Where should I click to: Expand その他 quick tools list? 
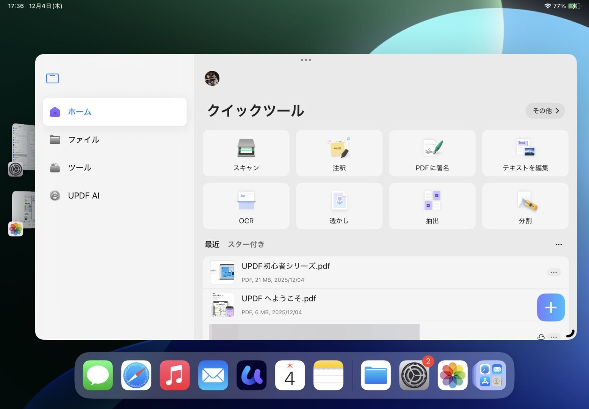[545, 111]
